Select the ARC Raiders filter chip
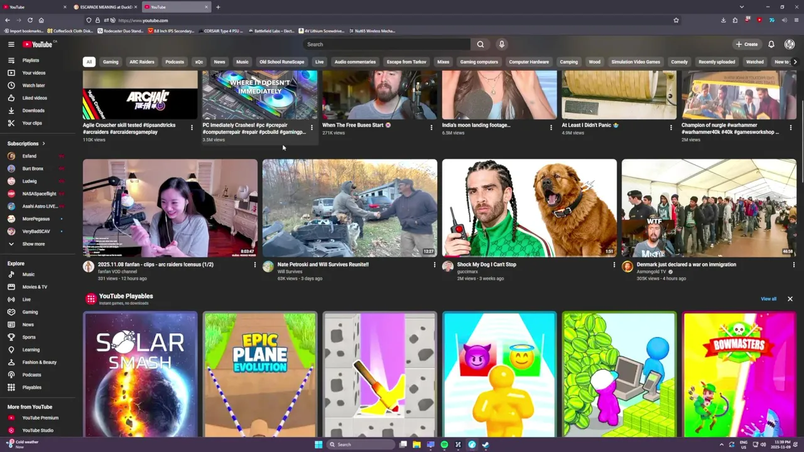This screenshot has height=452, width=804. coord(141,62)
